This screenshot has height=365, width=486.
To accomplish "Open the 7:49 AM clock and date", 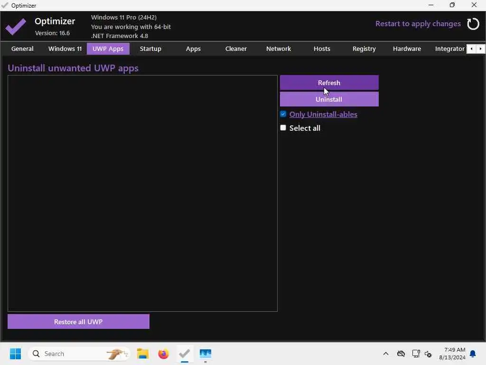I will tap(452, 354).
